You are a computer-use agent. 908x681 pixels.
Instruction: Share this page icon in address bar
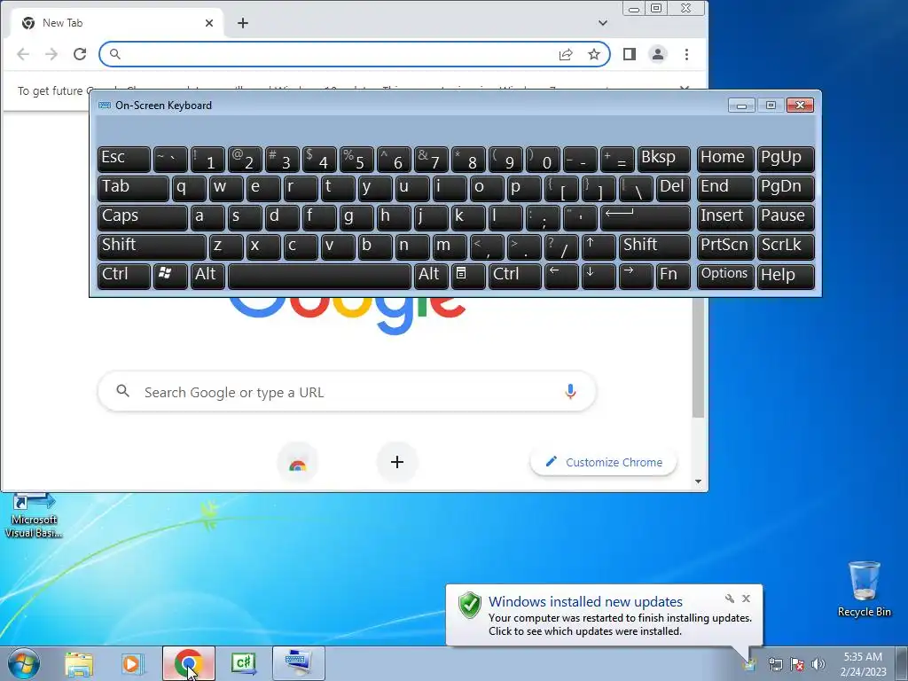[566, 54]
